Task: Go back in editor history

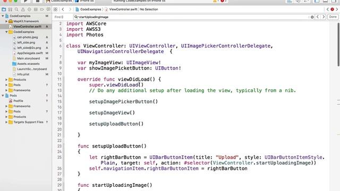Action: tap(63, 10)
